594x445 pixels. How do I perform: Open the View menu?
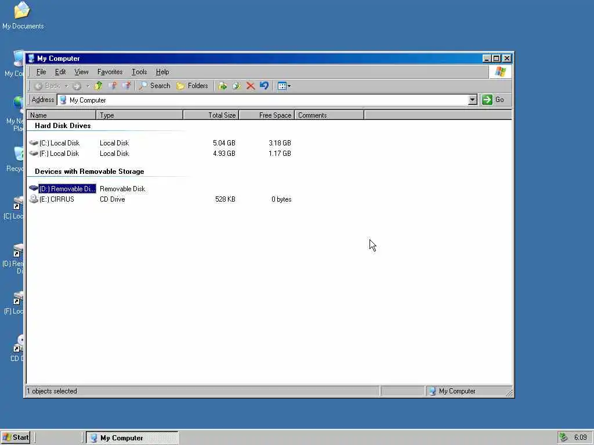click(81, 72)
